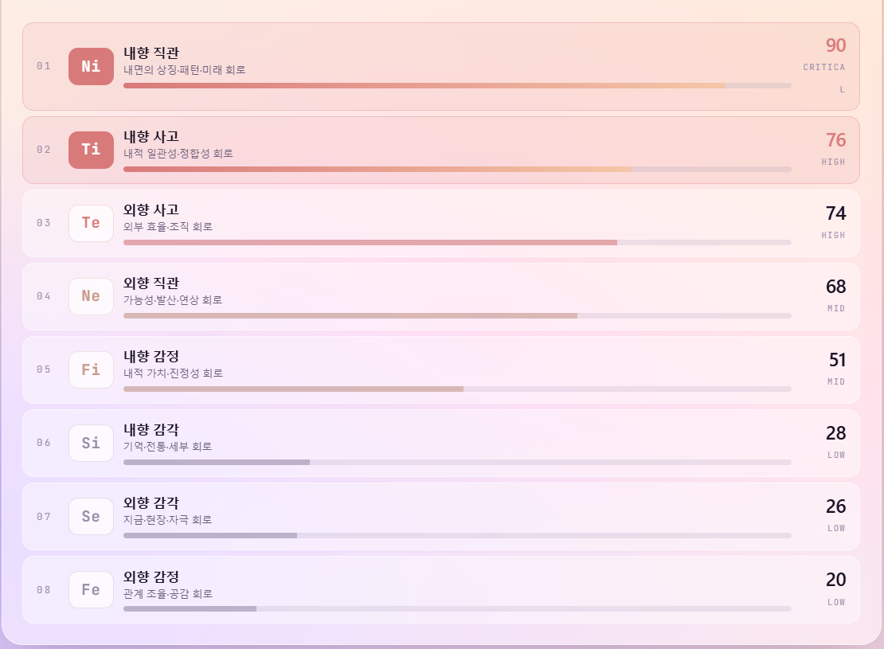Click the 76 HIGH score

[x=833, y=148]
